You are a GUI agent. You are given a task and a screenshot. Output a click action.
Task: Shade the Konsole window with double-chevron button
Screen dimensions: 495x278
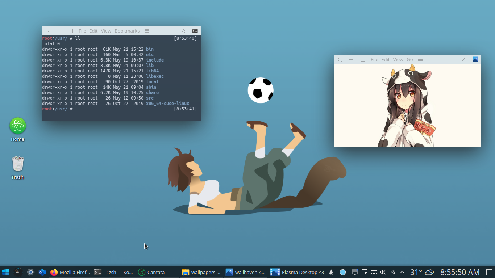pyautogui.click(x=183, y=31)
